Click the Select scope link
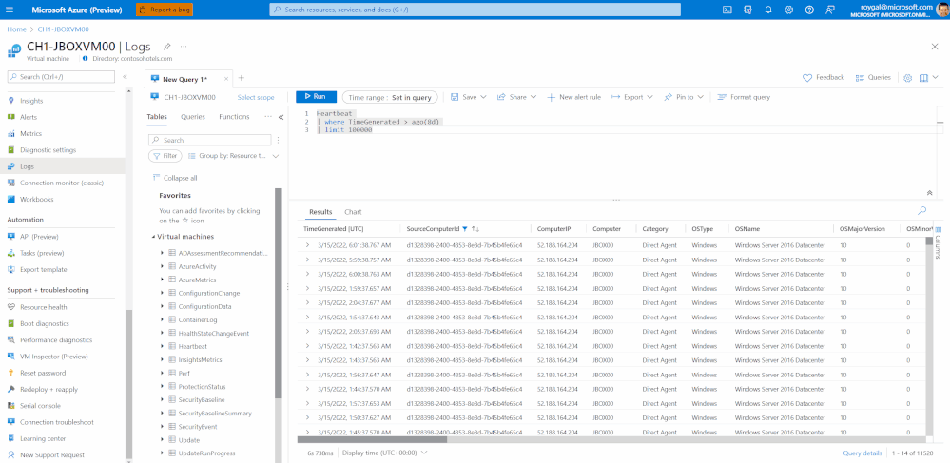 click(x=256, y=97)
